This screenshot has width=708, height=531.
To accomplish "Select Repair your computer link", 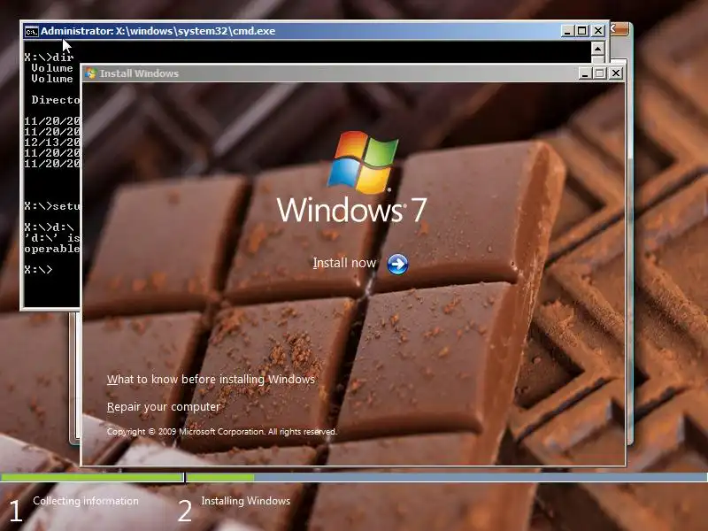I will 164,407.
